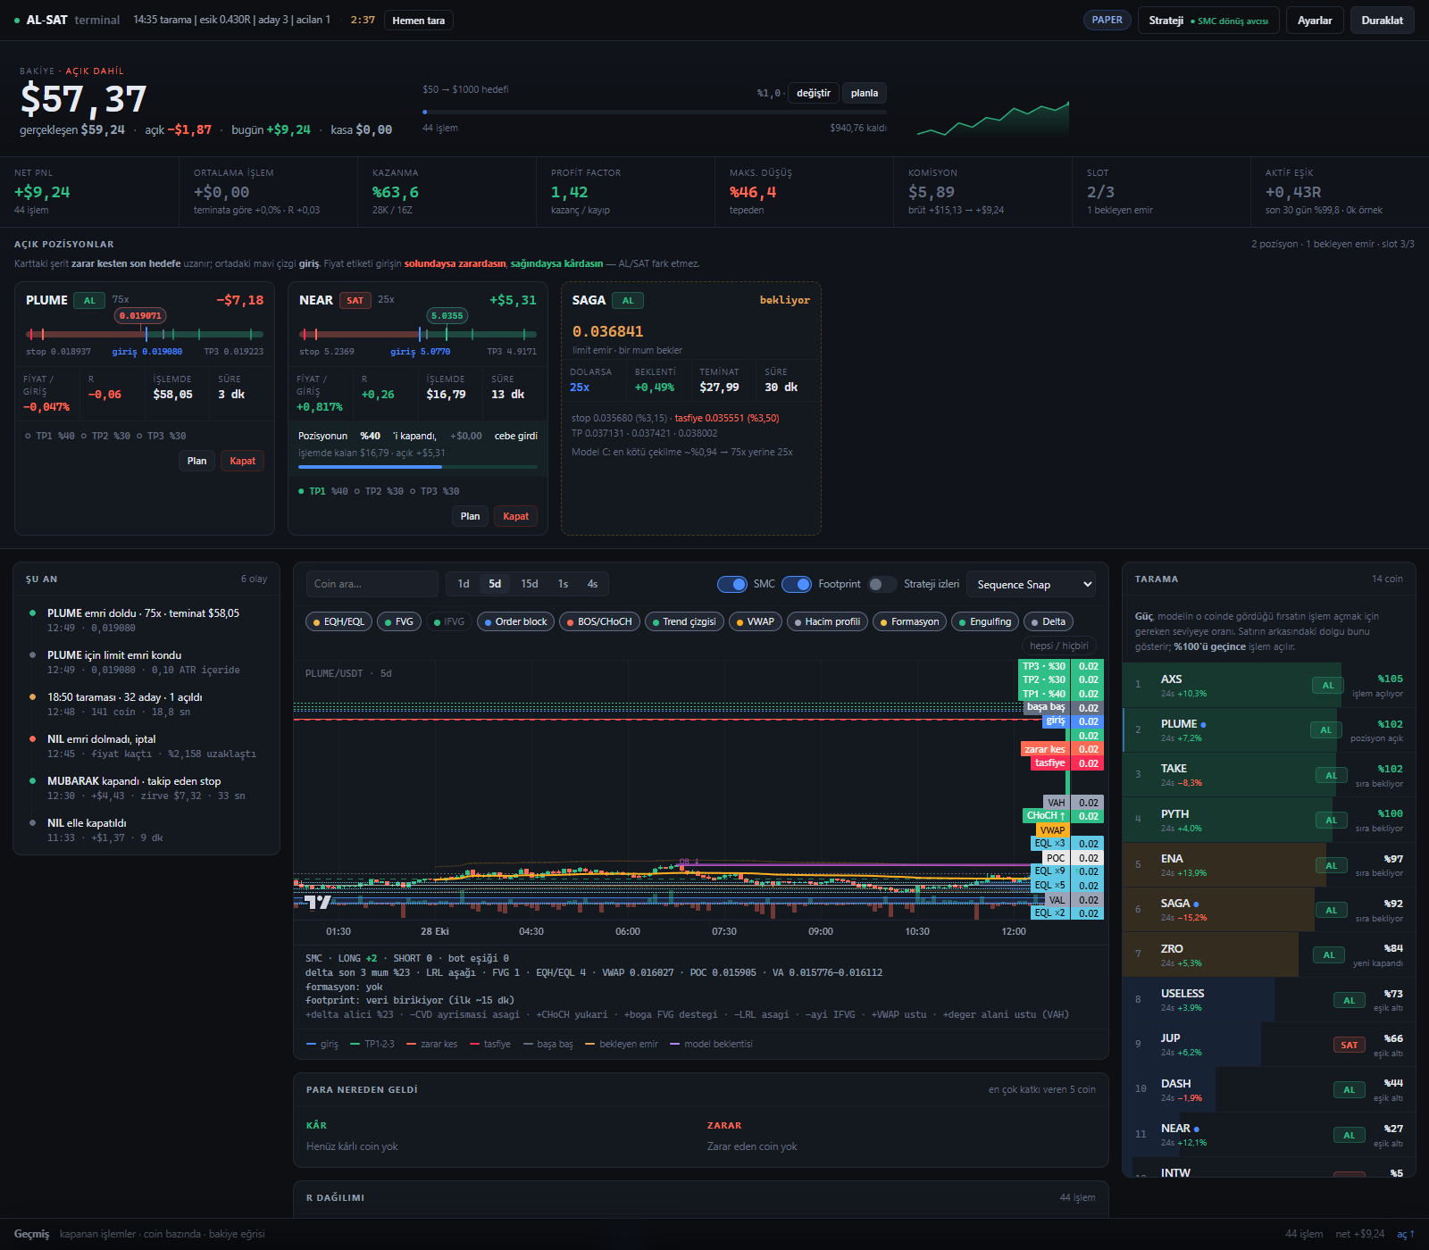Screen dimensions: 1429x1250
Task: Toggle the EQH/EQL indicator chip
Action: coord(339,621)
